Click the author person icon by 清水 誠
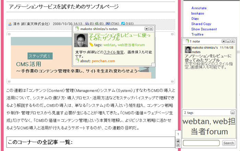 tap(10, 24)
